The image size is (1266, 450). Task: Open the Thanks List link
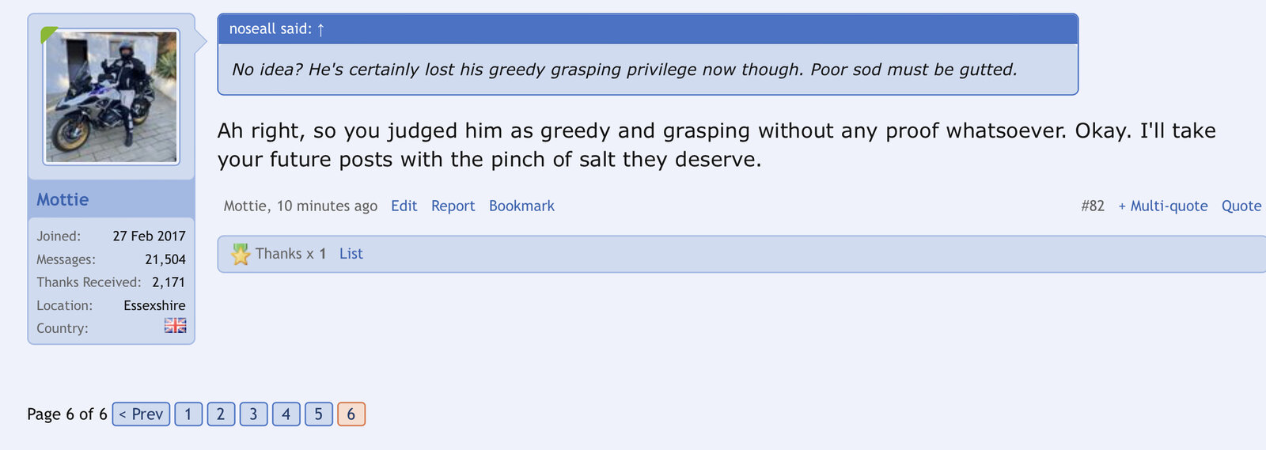coord(351,254)
